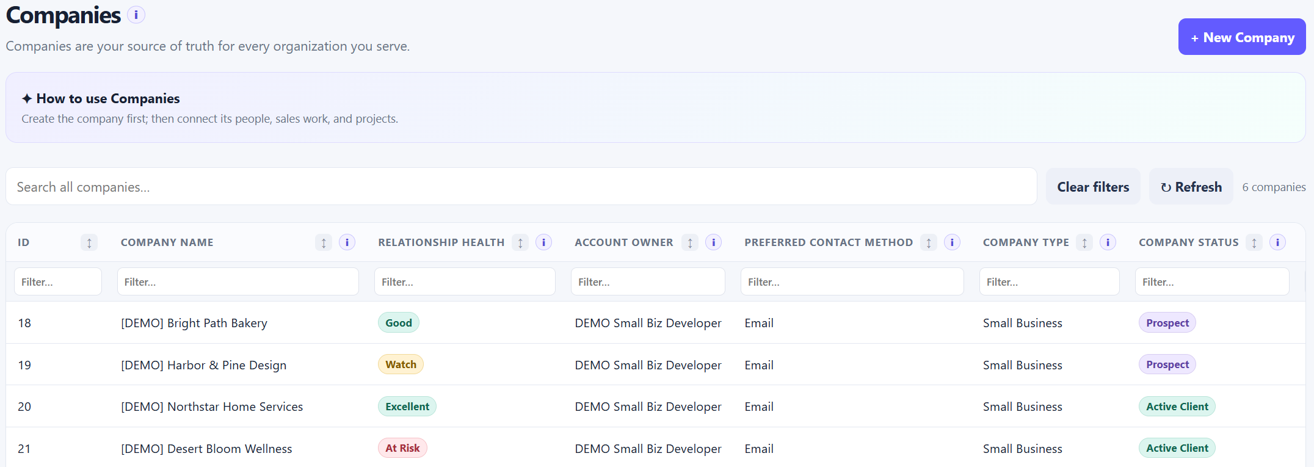Click ID 18 cell
This screenshot has width=1314, height=467.
pyautogui.click(x=24, y=323)
